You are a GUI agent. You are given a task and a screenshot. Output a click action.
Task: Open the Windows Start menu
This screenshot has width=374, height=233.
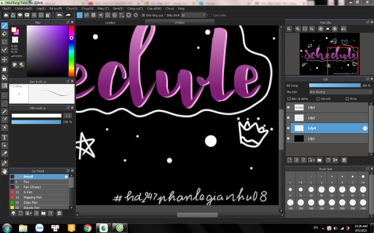click(x=7, y=228)
